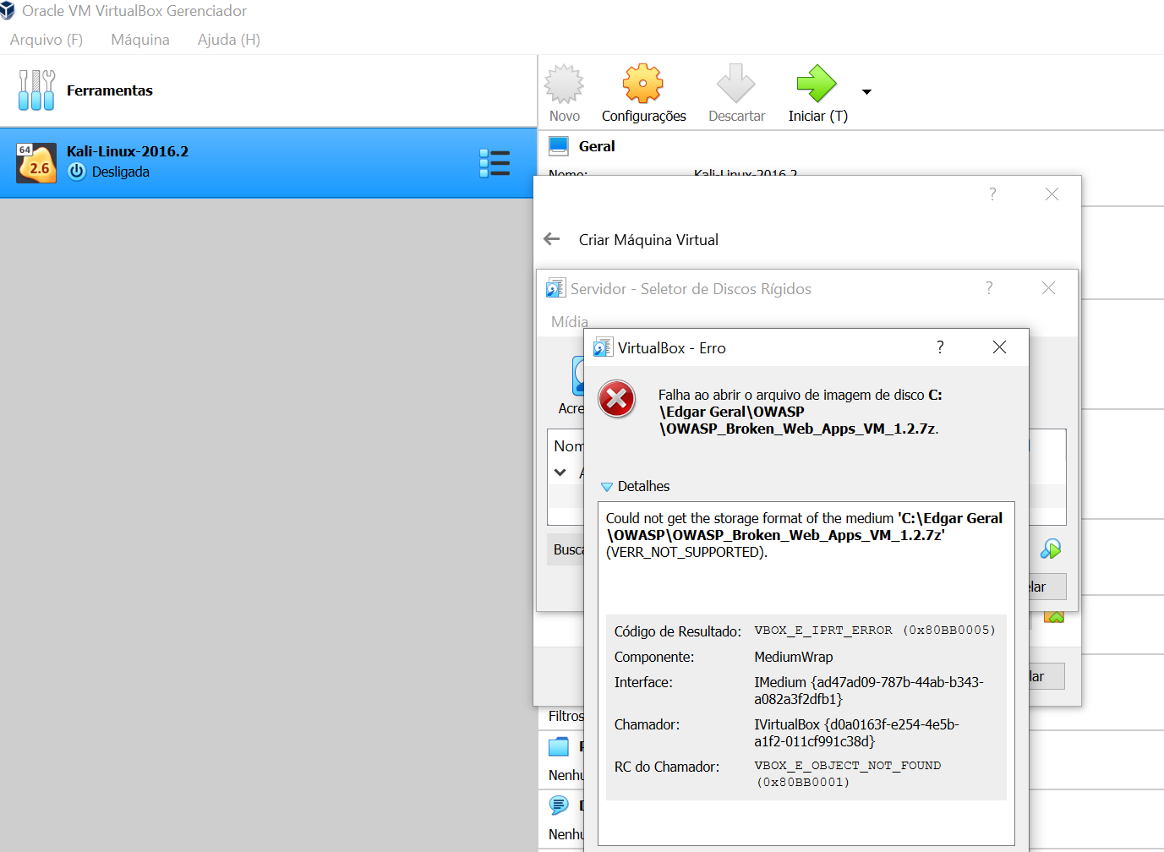Click the red error icon
The height and width of the screenshot is (852, 1164).
click(x=617, y=399)
